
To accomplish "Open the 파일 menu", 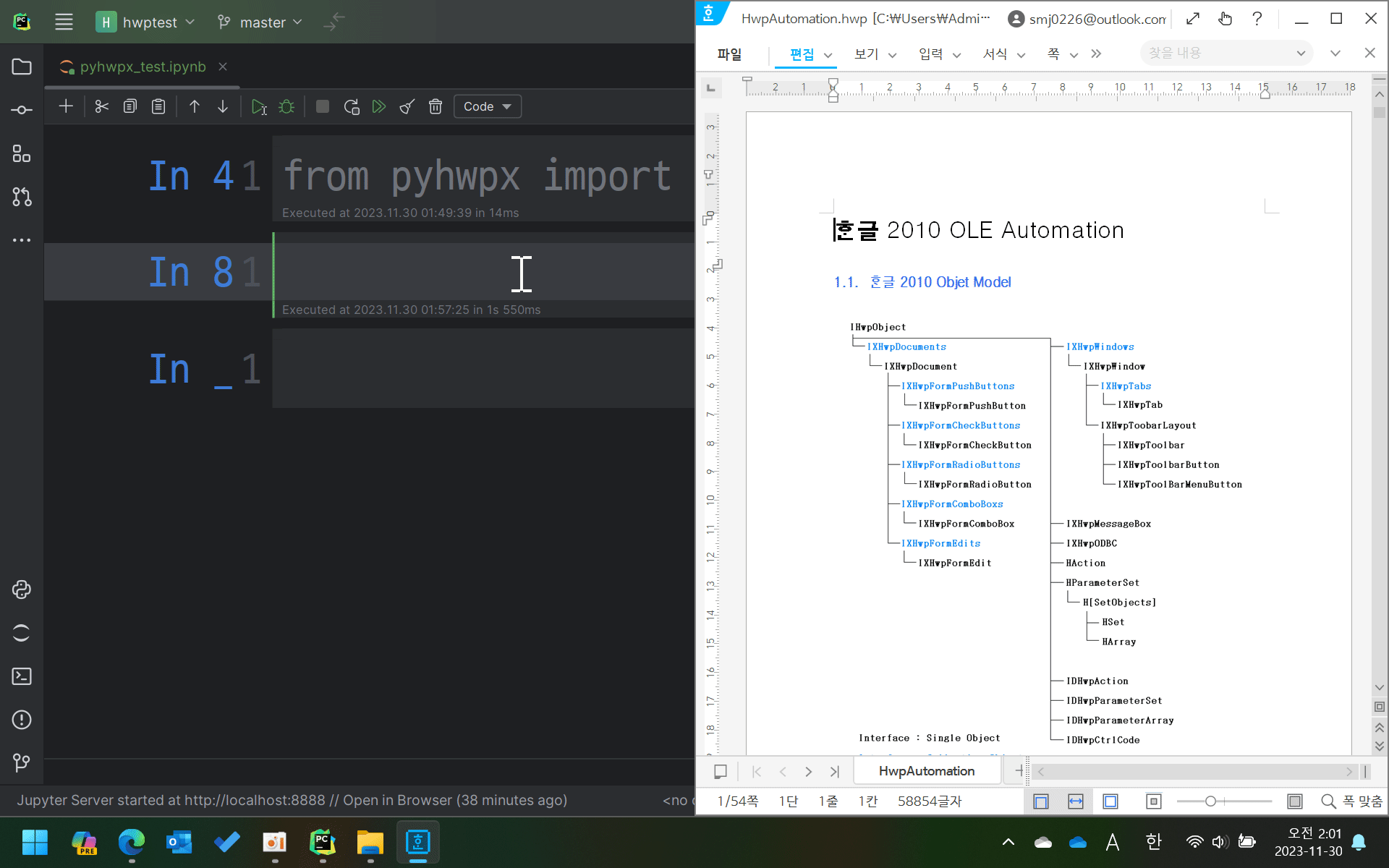I will (729, 54).
